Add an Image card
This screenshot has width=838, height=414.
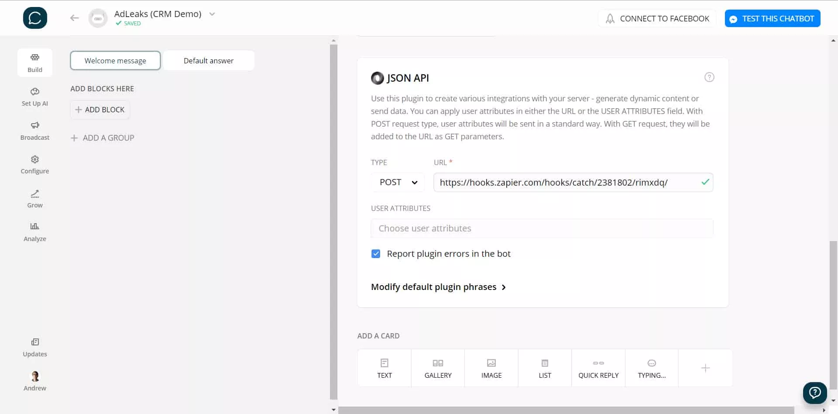pyautogui.click(x=491, y=368)
